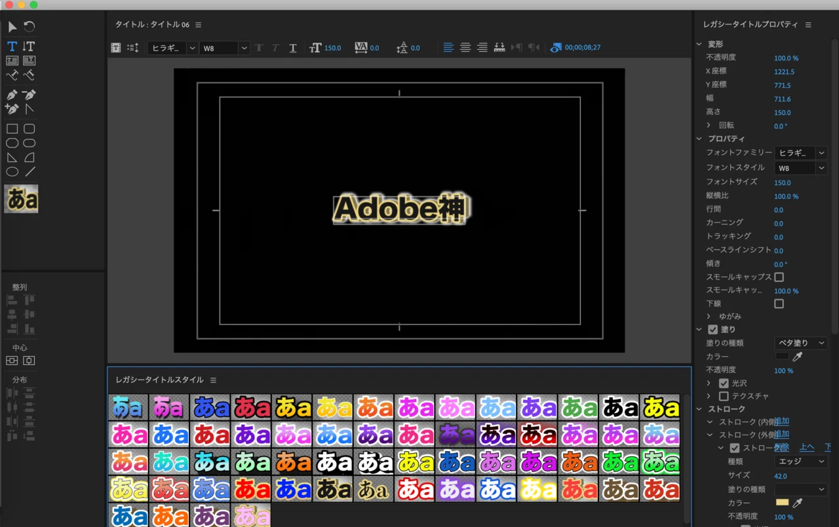This screenshot has height=527, width=839.
Task: Select the arrow Selection tool
Action: [12, 27]
